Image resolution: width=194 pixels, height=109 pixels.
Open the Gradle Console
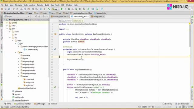(x=182, y=104)
